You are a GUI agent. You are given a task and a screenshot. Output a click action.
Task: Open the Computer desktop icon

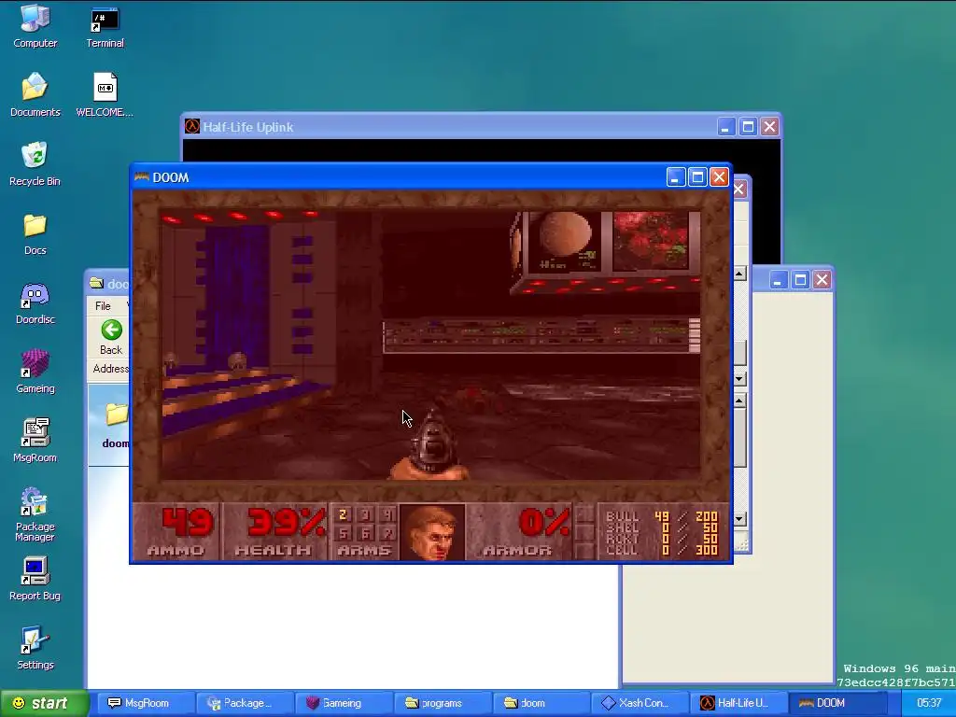35,26
